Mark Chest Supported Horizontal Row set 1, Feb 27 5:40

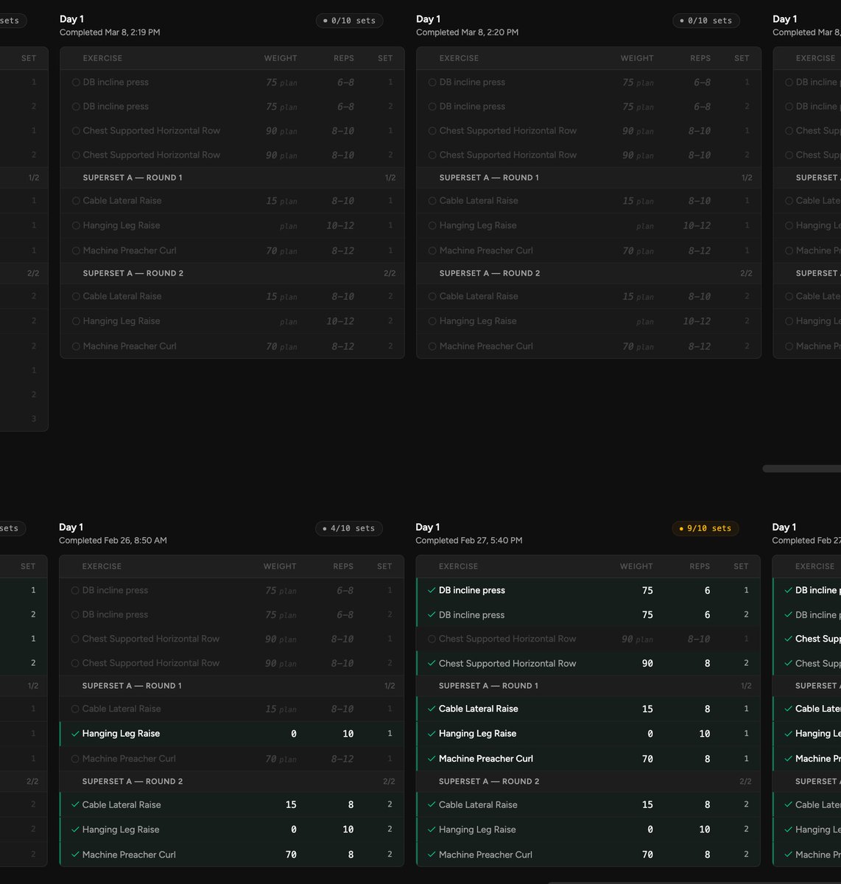tap(432, 639)
